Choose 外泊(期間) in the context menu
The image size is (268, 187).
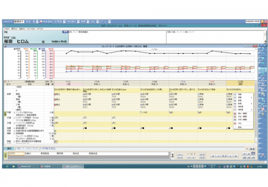243,120
